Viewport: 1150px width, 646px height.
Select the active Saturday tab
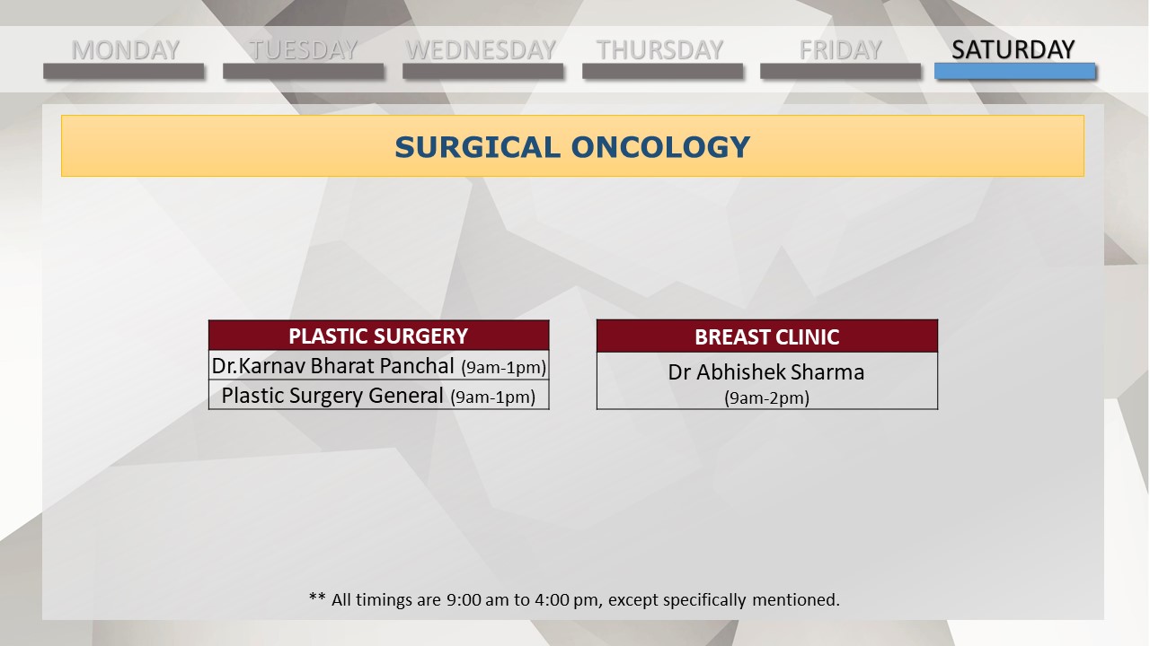(1013, 50)
